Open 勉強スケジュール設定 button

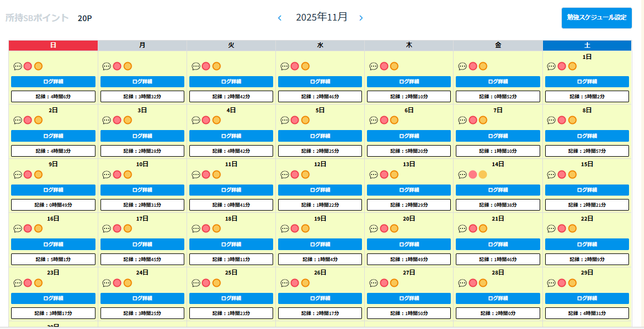point(596,18)
